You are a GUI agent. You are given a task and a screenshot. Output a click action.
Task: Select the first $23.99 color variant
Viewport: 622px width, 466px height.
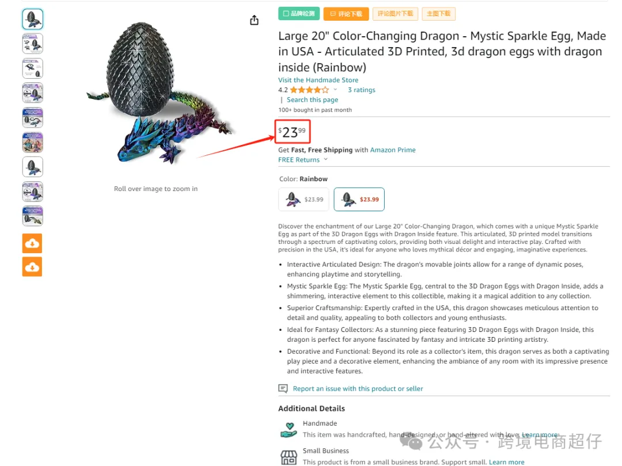click(304, 199)
